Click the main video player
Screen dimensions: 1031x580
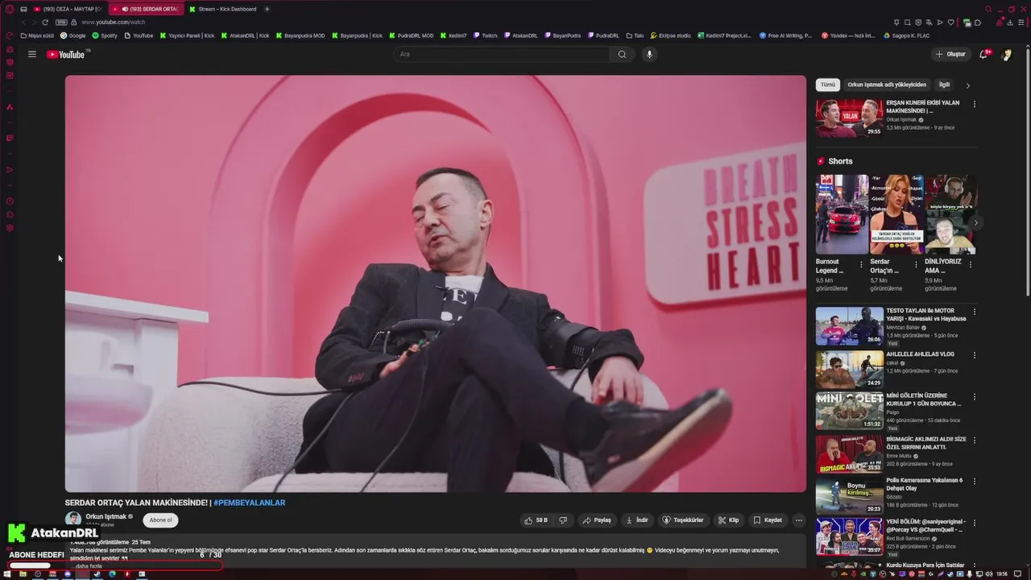pos(435,284)
